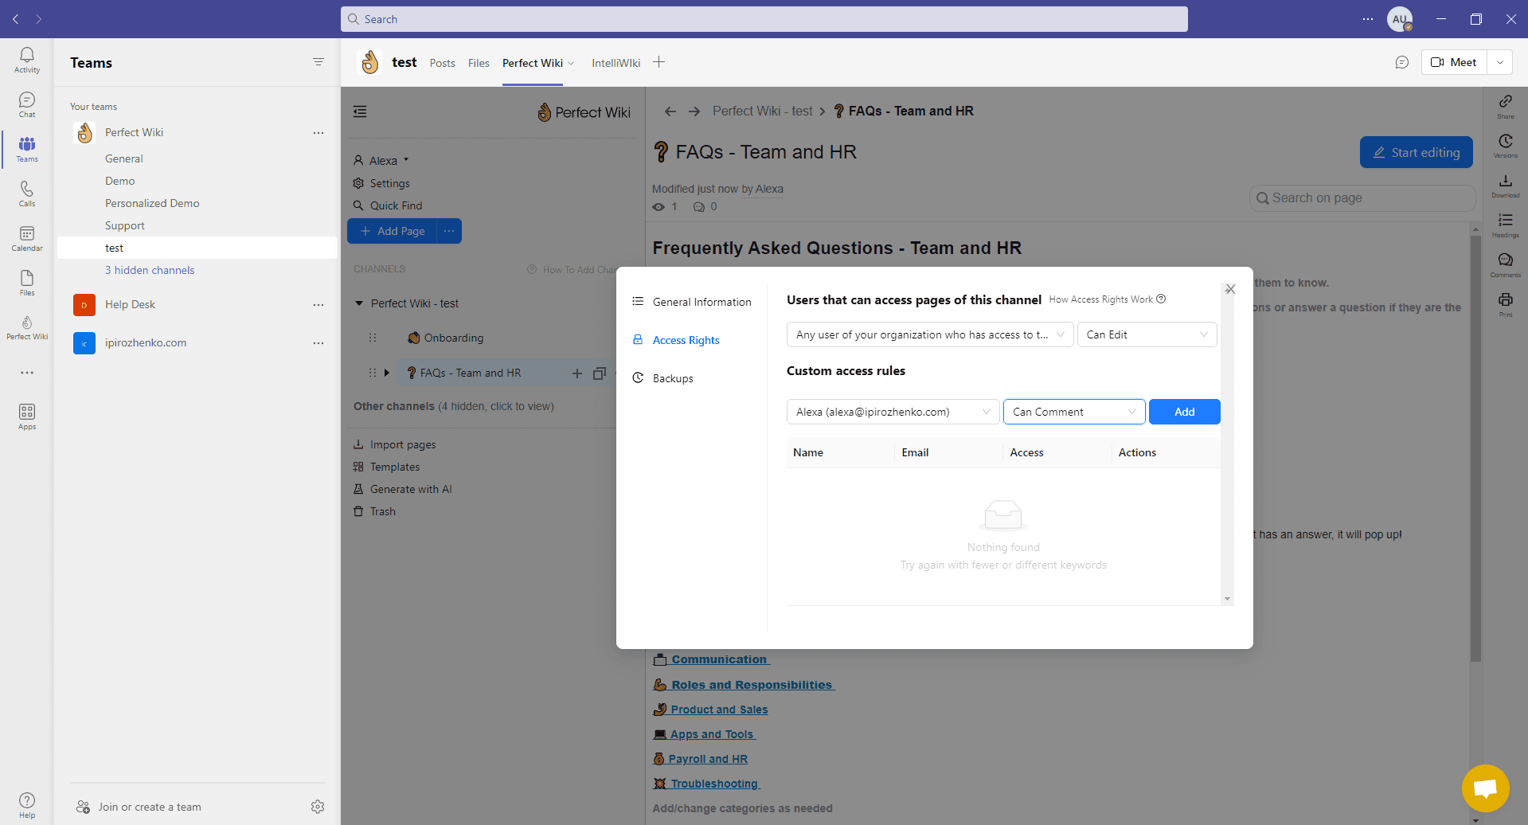Switch to the Posts tab
The width and height of the screenshot is (1528, 825).
click(442, 63)
